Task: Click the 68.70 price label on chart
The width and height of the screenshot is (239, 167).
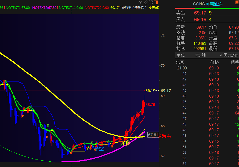Action: [150, 105]
